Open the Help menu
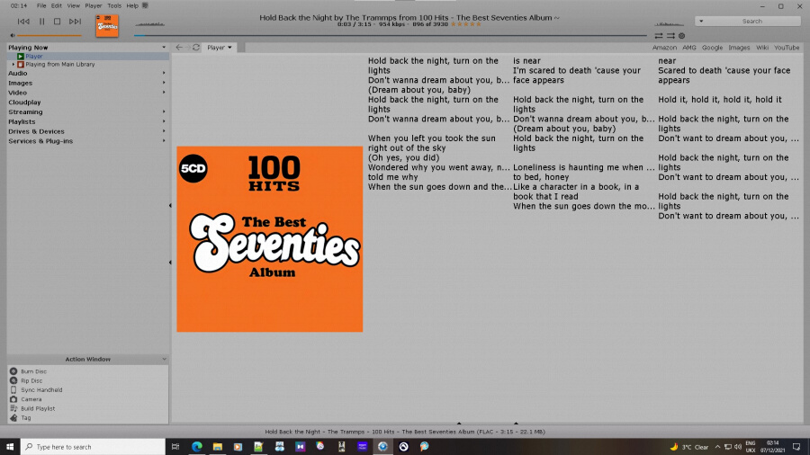810x455 pixels. [132, 5]
